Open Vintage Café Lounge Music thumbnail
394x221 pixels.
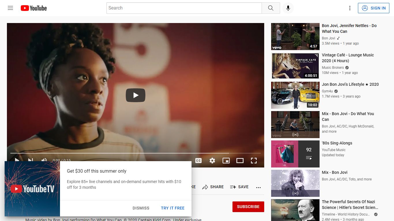tap(295, 66)
